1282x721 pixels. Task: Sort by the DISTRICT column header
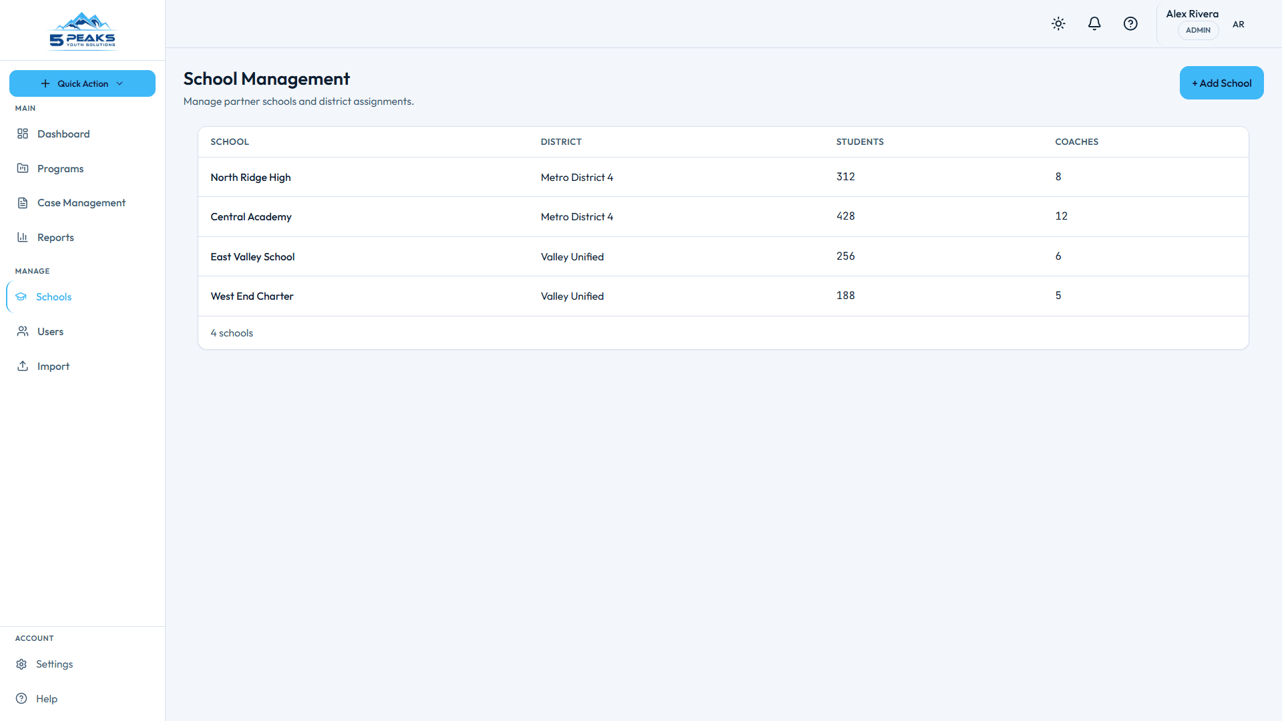tap(561, 142)
